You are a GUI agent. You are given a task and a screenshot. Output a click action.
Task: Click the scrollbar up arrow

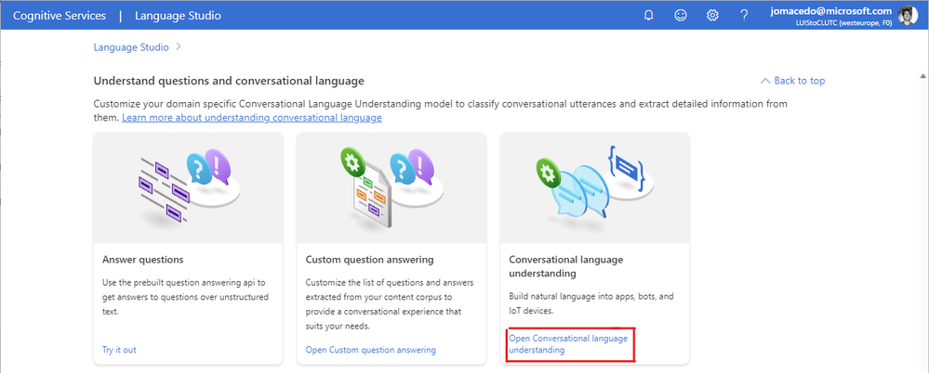pyautogui.click(x=923, y=76)
